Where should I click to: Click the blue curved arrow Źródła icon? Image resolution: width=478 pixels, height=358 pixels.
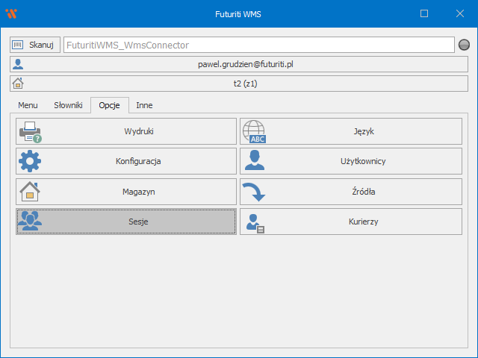pyautogui.click(x=254, y=192)
